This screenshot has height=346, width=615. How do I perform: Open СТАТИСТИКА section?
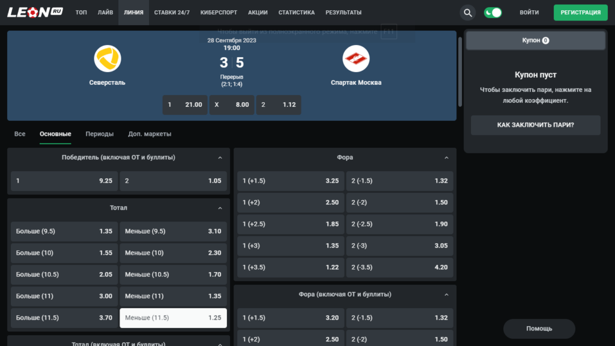(297, 13)
